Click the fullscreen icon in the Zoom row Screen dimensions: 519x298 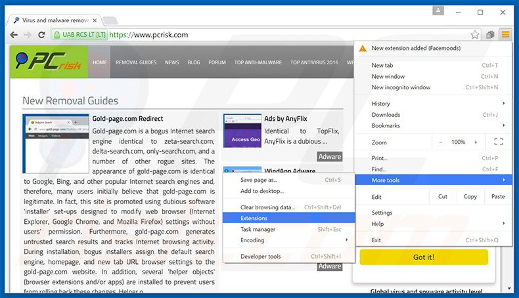pos(498,142)
